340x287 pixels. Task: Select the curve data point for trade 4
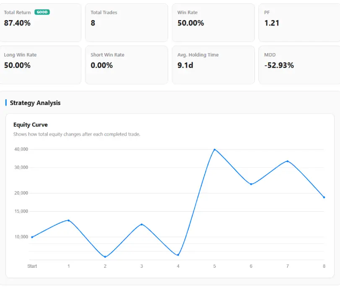pos(178,255)
